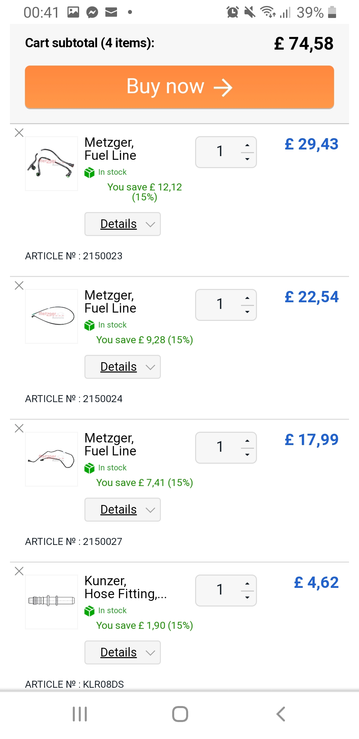Increase quantity of the £ 17,99 Fuel Line
Image resolution: width=359 pixels, height=739 pixels.
point(247,441)
